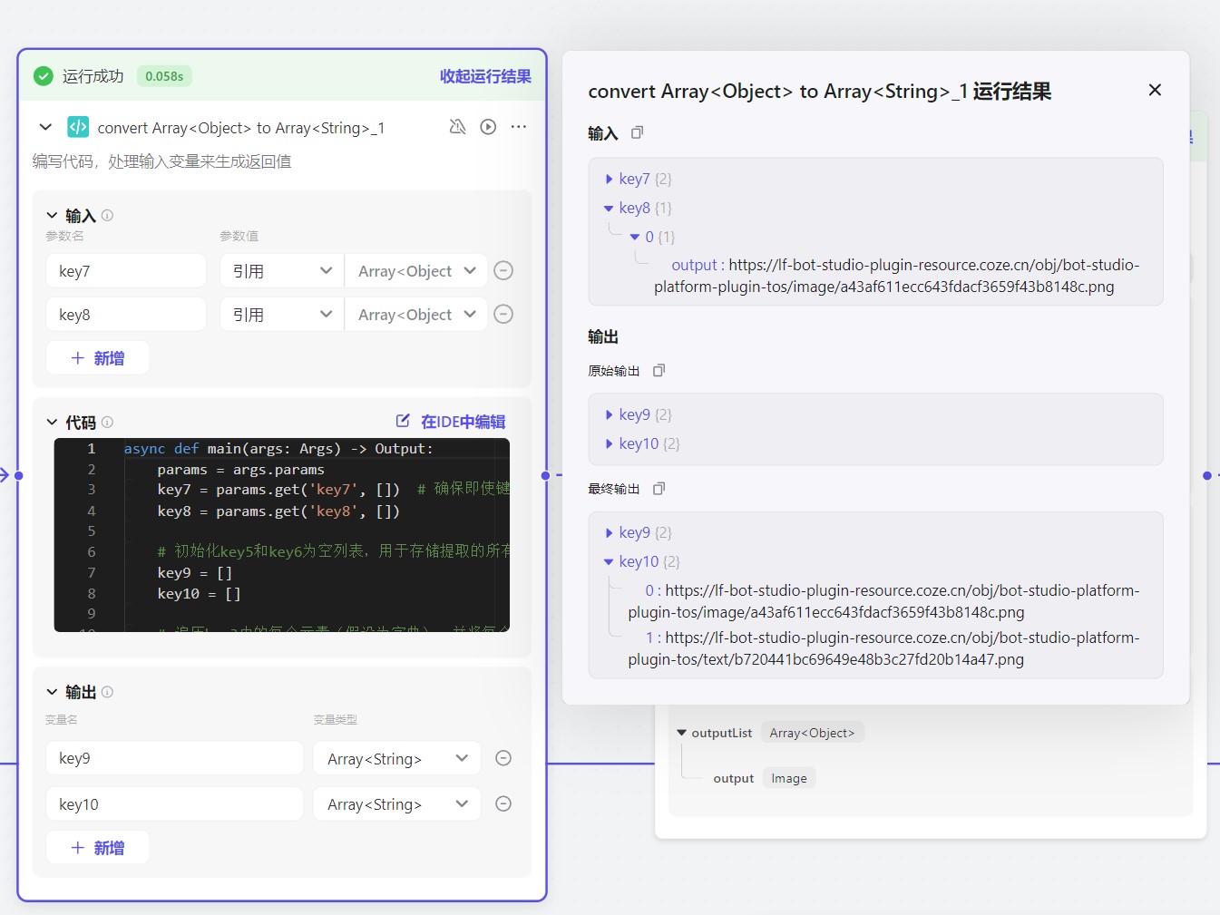This screenshot has width=1220, height=915.
Task: Click the info icon beside 输入 heading
Action: pyautogui.click(x=107, y=215)
